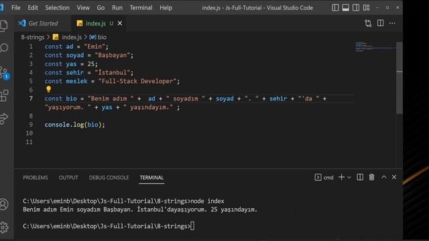Viewport: 429px width, 241px height.
Task: Open the Run menu
Action: (x=117, y=7)
